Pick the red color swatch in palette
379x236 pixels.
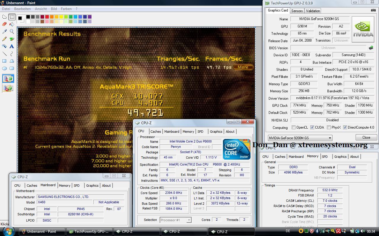click(47, 17)
